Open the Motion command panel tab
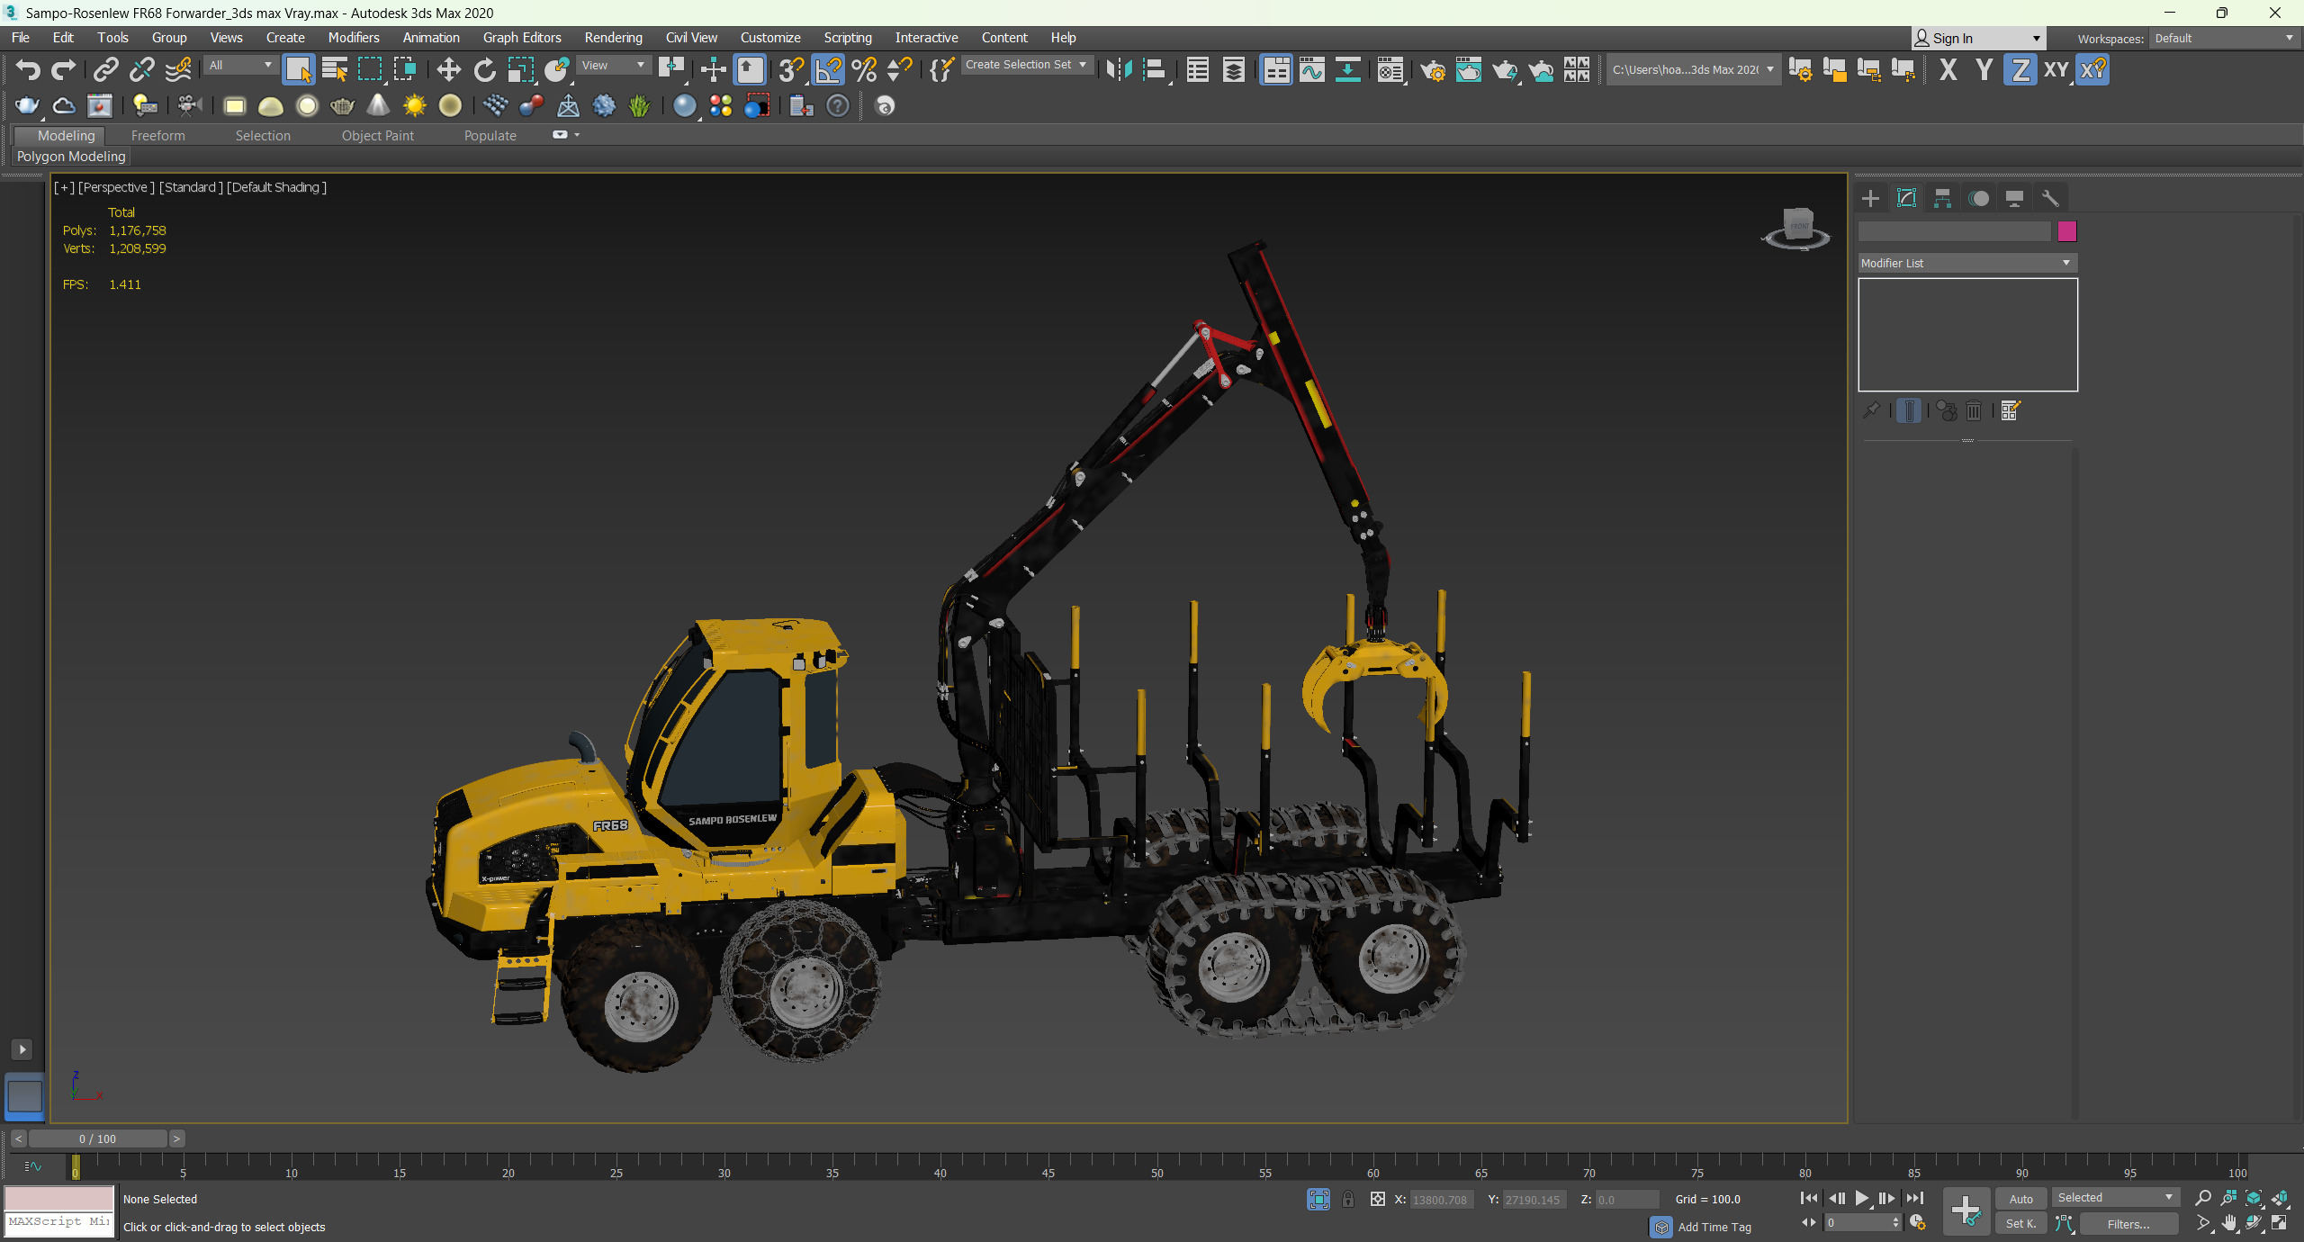 [x=1978, y=198]
